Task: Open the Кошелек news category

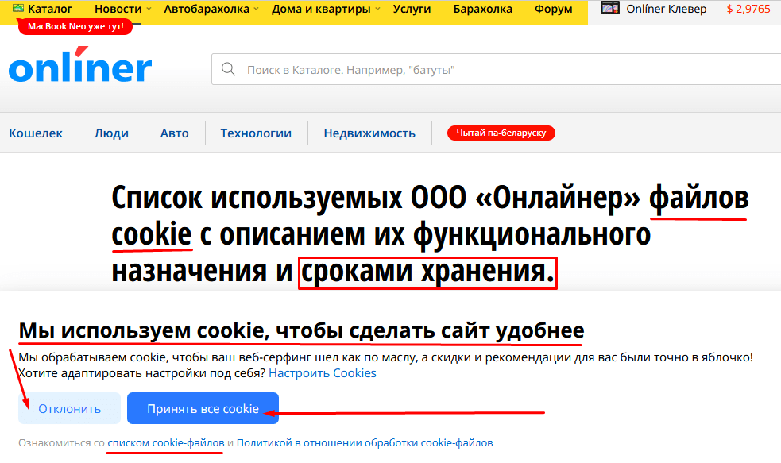Action: coord(36,133)
